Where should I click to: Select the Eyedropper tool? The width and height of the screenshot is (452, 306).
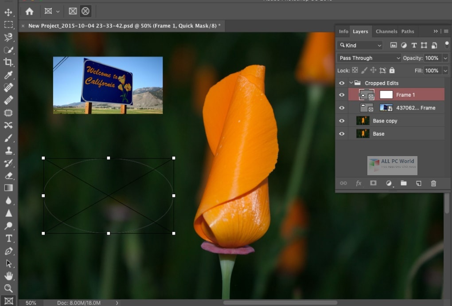[x=8, y=75]
